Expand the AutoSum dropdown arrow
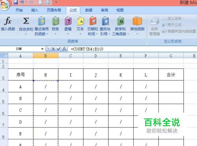This screenshot has width=197, height=146. (x=26, y=34)
